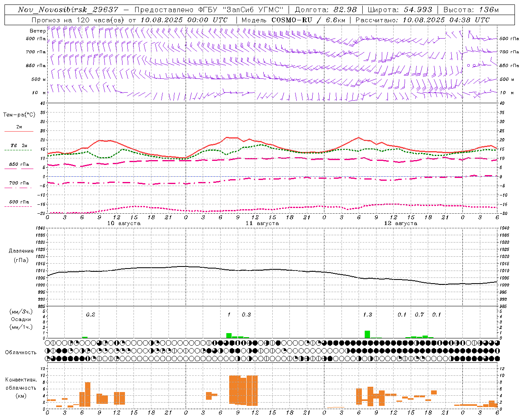This screenshot has height=416, width=521.
Task: Click the 0.2 precipitation value
Action: [x=90, y=315]
